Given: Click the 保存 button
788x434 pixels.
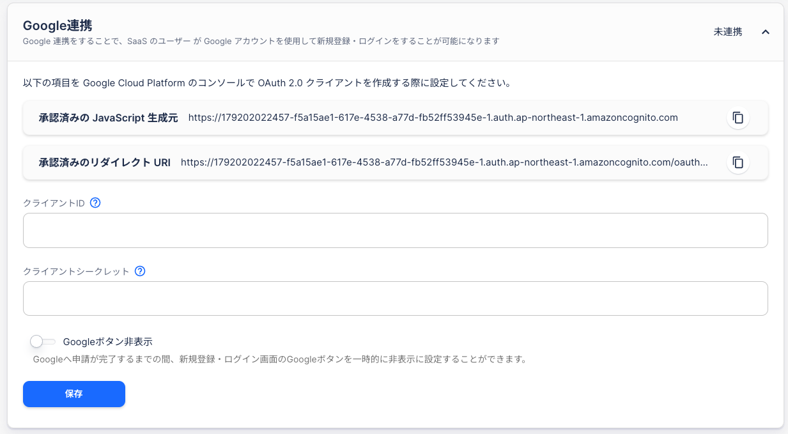Looking at the screenshot, I should pyautogui.click(x=74, y=394).
